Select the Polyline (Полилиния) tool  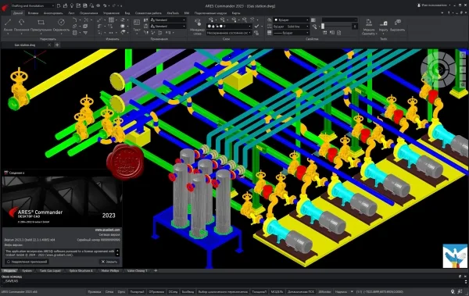tap(22, 25)
